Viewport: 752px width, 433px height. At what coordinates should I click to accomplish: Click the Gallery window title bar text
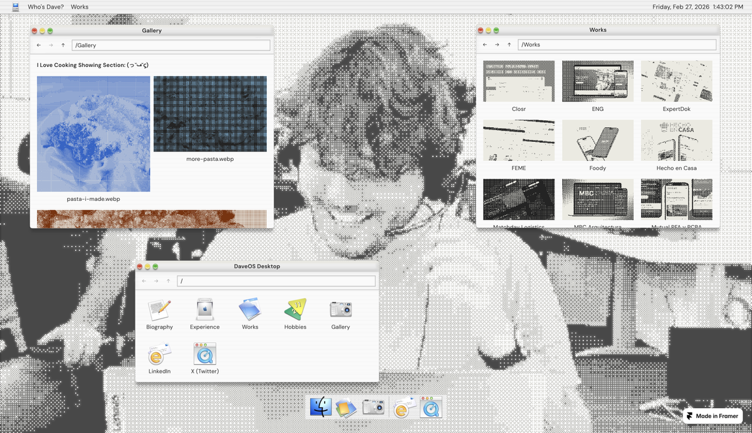click(152, 30)
